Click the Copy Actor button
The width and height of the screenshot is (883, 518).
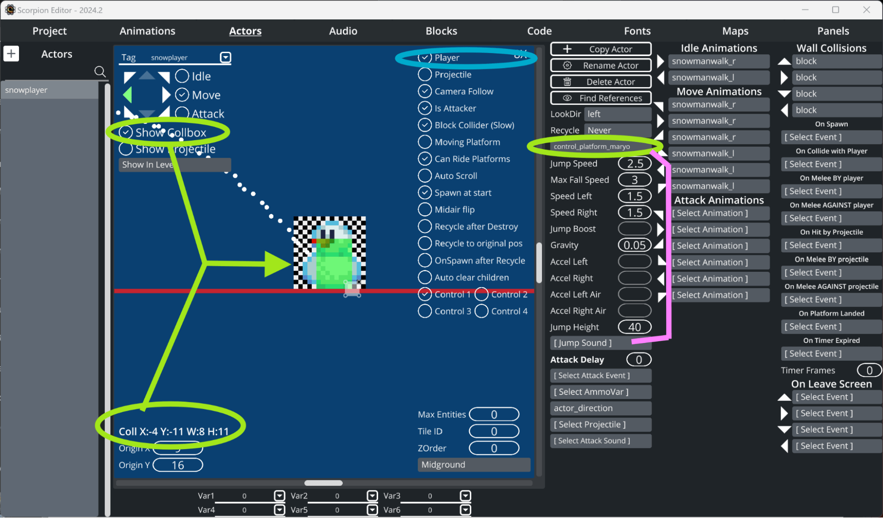click(x=601, y=49)
